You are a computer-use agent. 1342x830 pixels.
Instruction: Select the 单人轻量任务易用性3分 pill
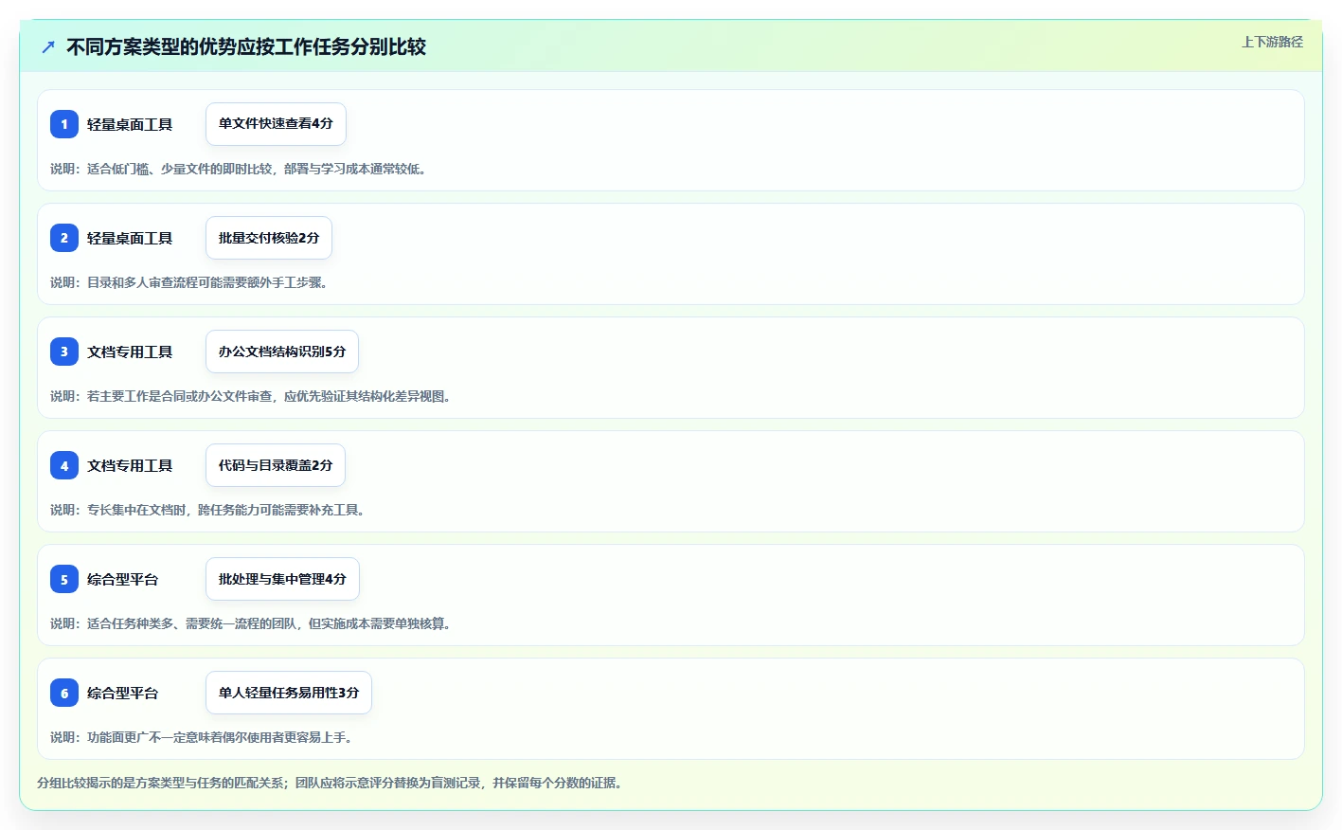[289, 693]
